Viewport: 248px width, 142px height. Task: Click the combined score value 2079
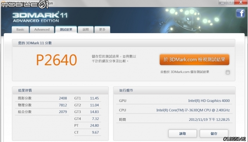tap(63, 112)
